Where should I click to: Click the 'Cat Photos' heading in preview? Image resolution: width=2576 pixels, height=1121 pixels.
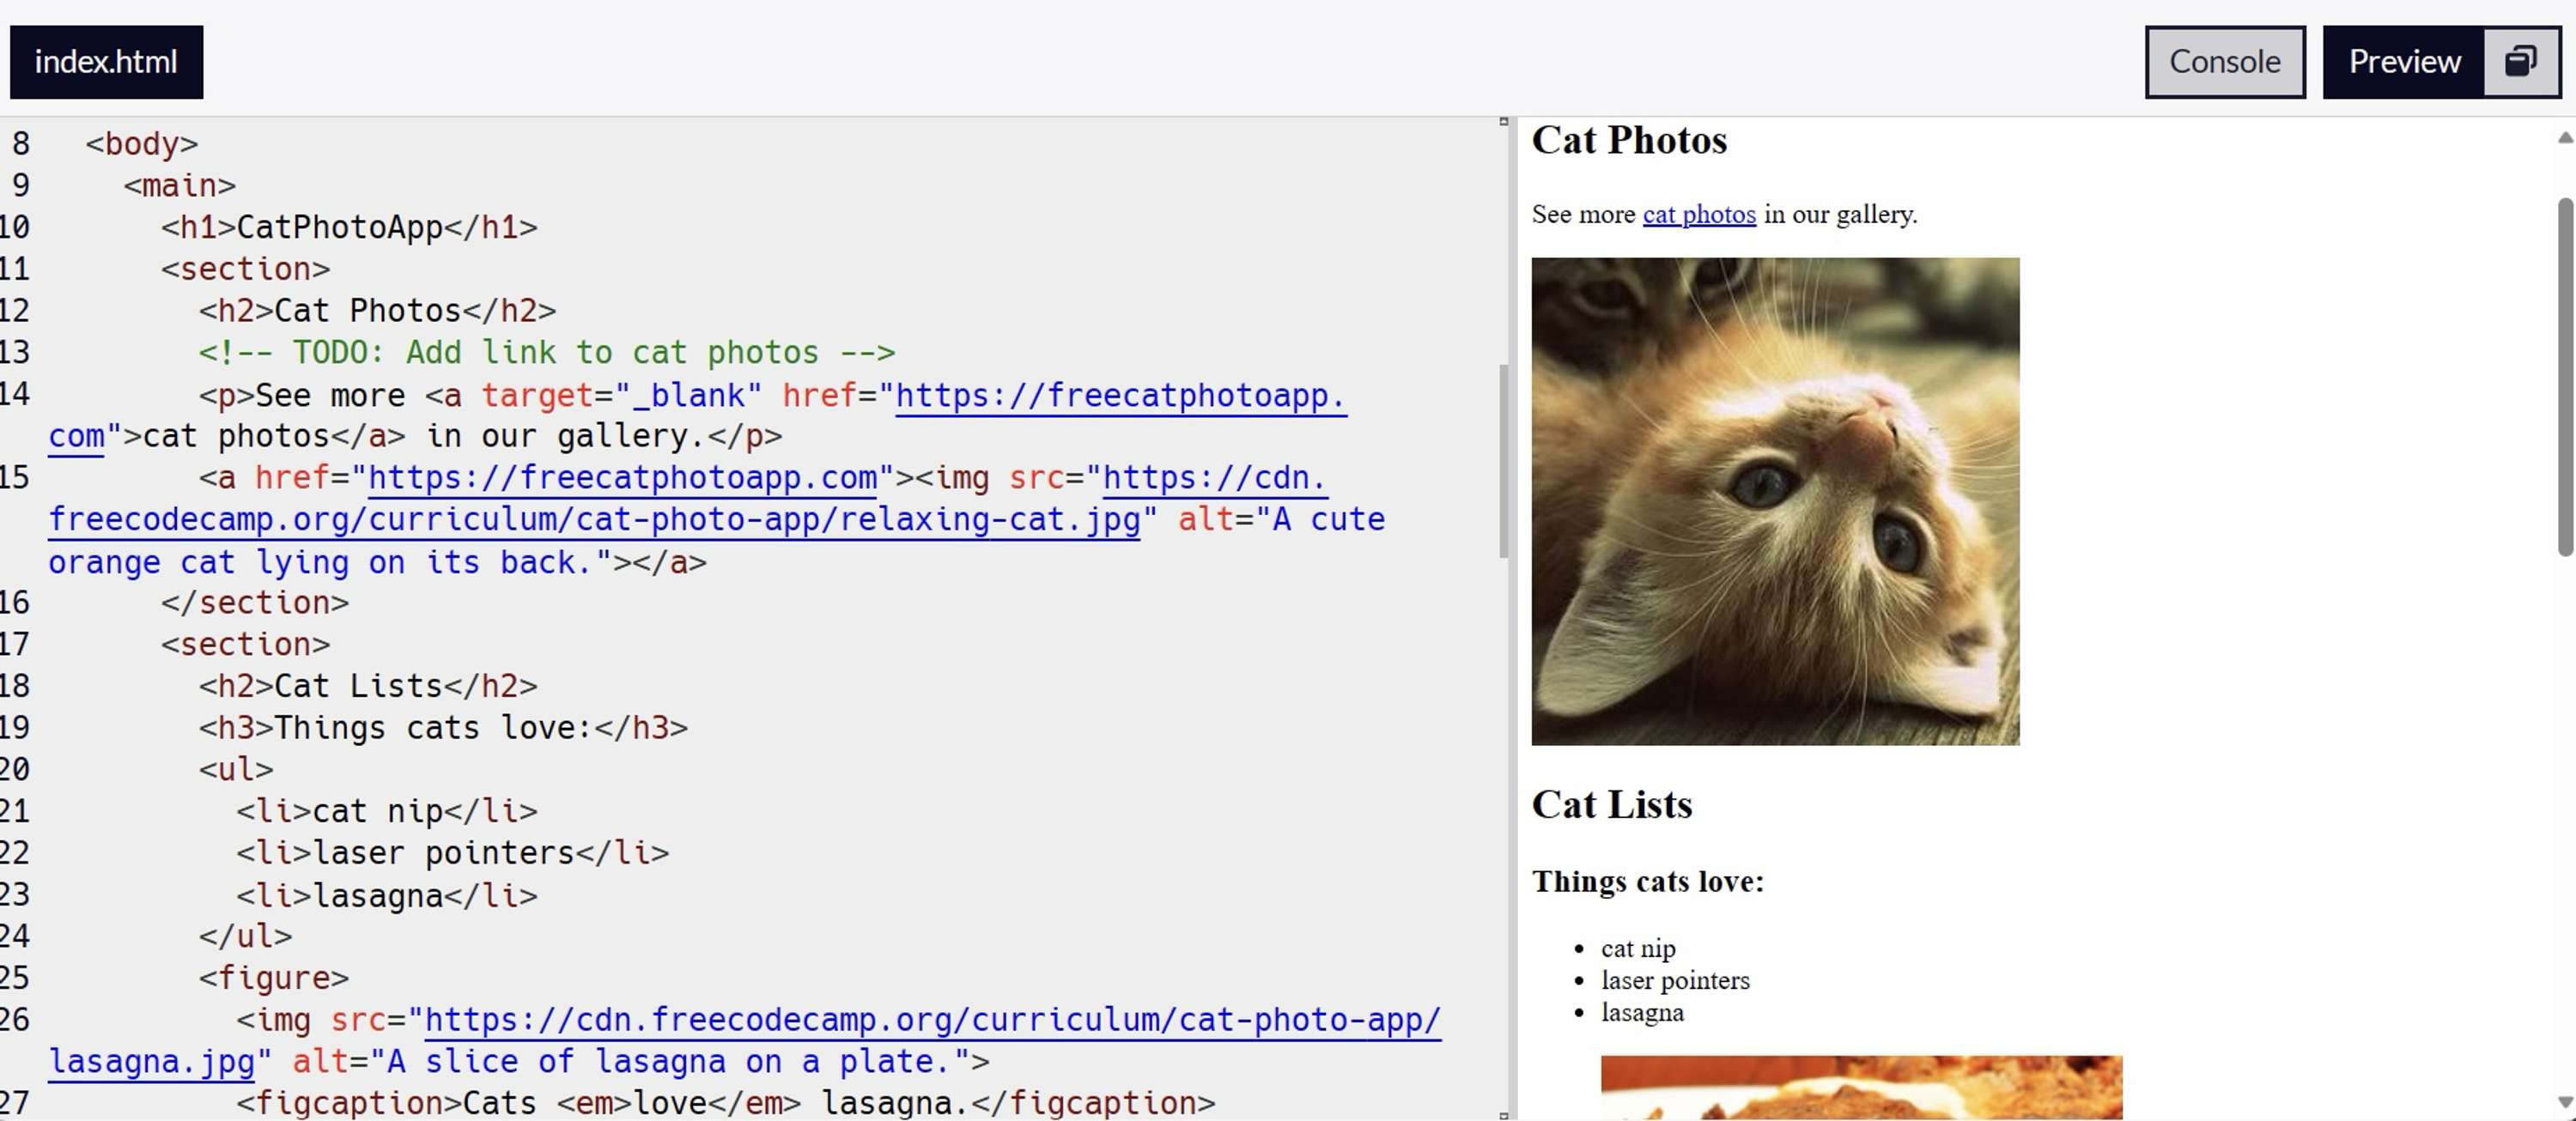1628,140
